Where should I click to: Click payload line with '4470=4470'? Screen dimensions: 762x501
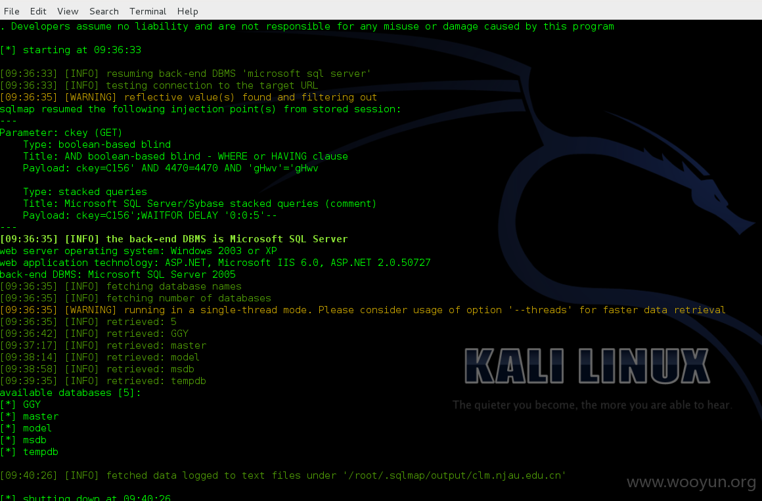171,168
